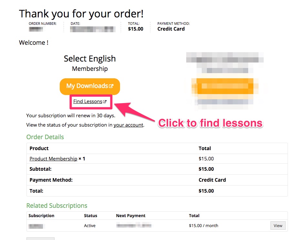Click the blurred subscription ID in table
Image resolution: width=305 pixels, height=240 pixels.
(x=36, y=226)
